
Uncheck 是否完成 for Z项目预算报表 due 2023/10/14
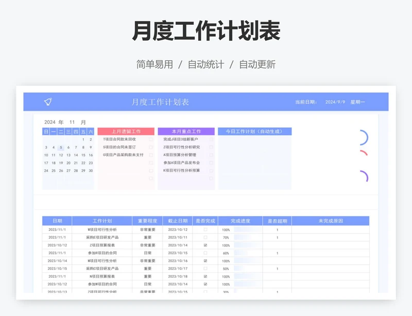(205, 245)
